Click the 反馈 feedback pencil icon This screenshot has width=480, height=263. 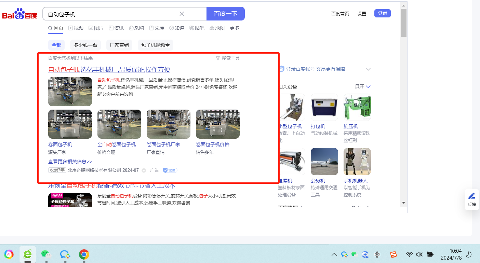(x=472, y=196)
